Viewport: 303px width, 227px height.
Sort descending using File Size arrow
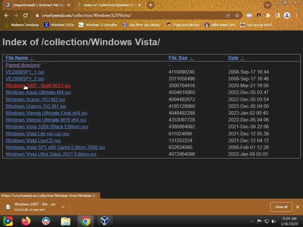[191, 58]
